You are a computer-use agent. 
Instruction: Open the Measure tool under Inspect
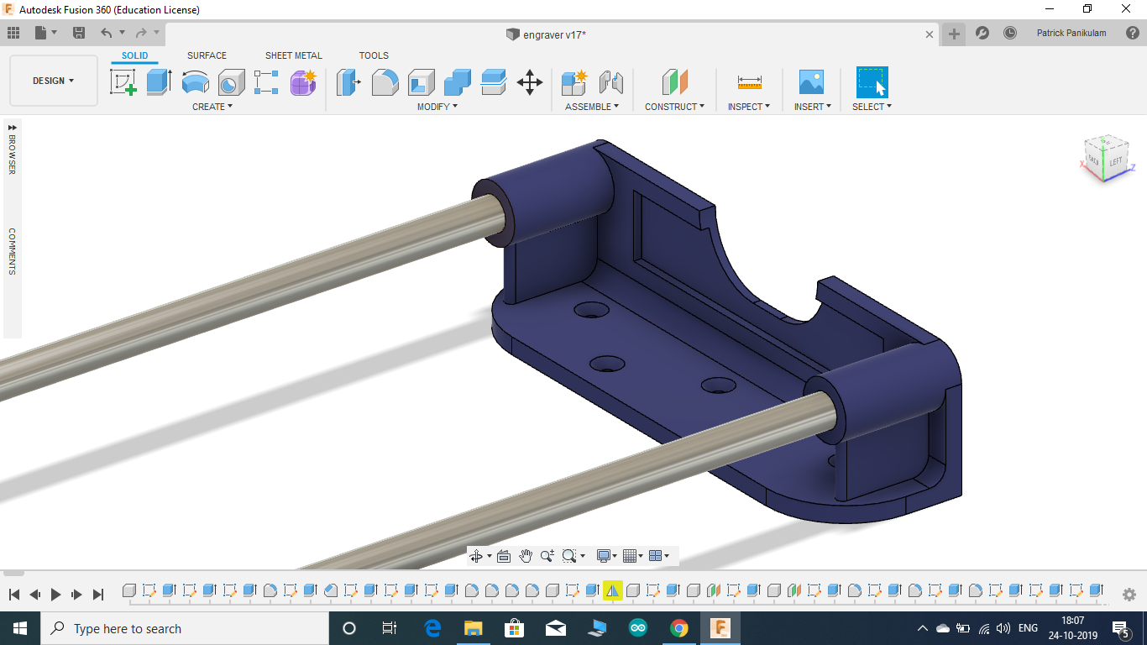(x=747, y=81)
